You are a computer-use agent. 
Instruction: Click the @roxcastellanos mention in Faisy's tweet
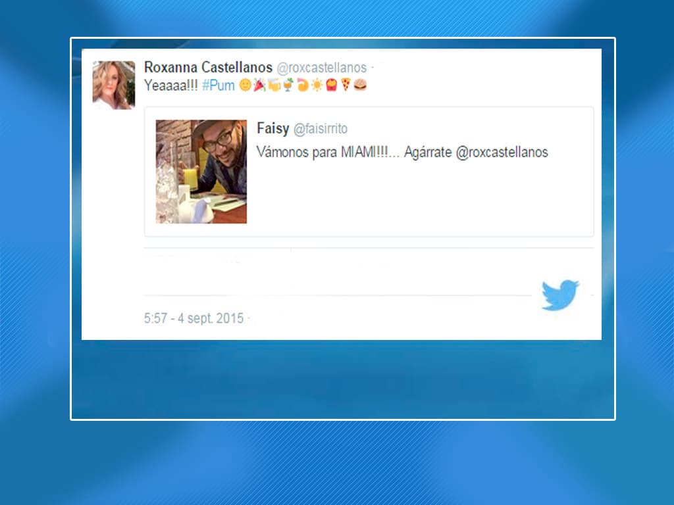(502, 152)
